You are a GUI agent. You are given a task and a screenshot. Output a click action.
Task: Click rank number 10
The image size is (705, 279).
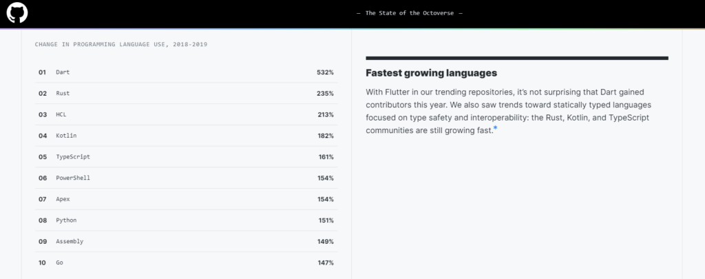(x=42, y=262)
